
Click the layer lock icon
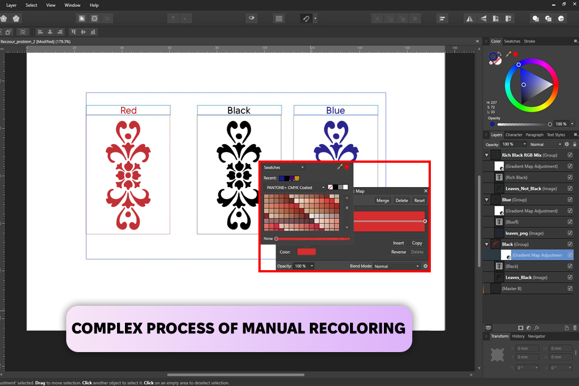coord(574,144)
